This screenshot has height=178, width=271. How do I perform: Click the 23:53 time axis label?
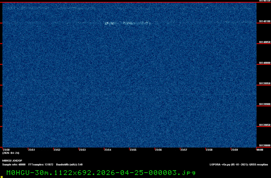(x=82, y=150)
